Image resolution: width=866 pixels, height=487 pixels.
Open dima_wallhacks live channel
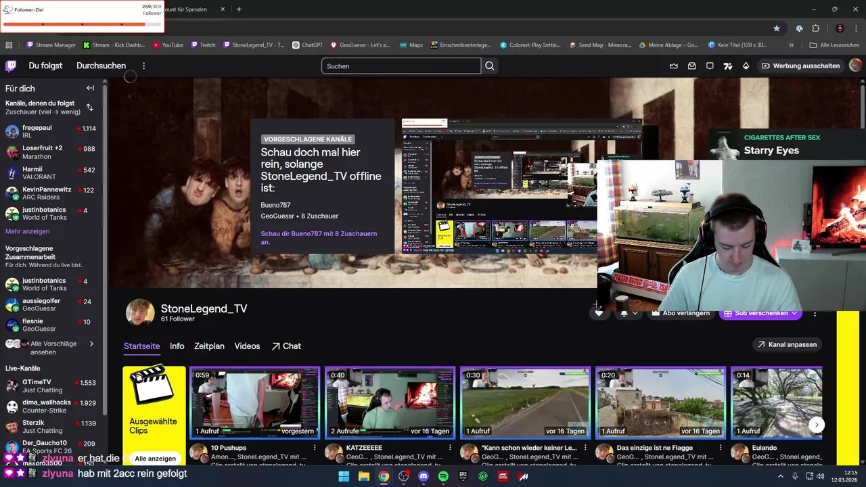[x=51, y=406]
